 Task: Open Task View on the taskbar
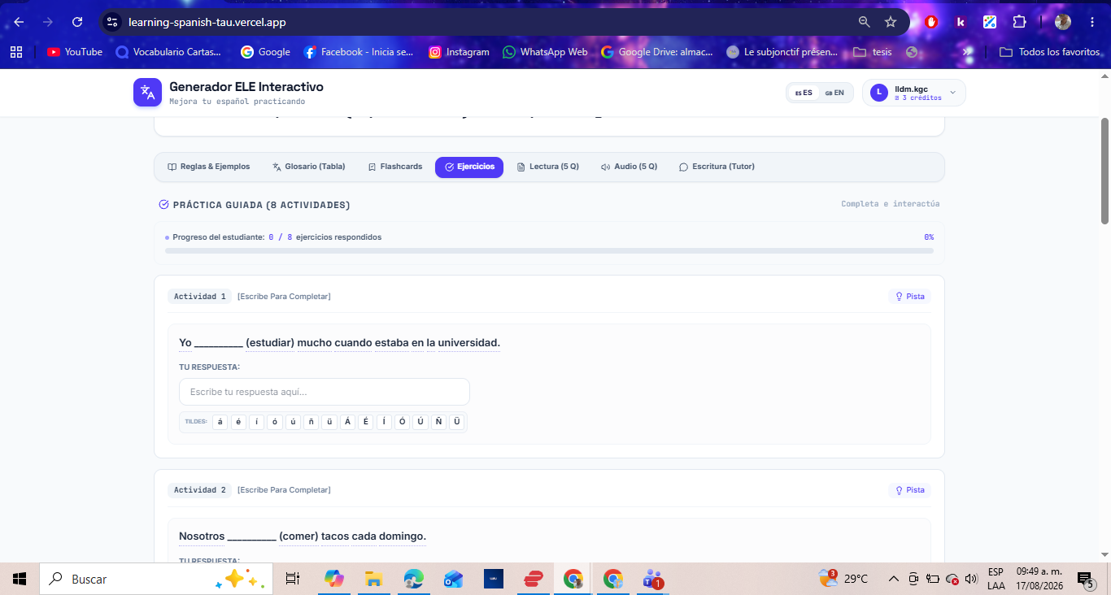(293, 579)
